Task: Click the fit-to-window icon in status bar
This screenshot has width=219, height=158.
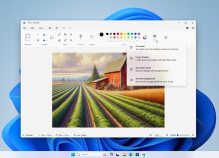Action: [150, 135]
